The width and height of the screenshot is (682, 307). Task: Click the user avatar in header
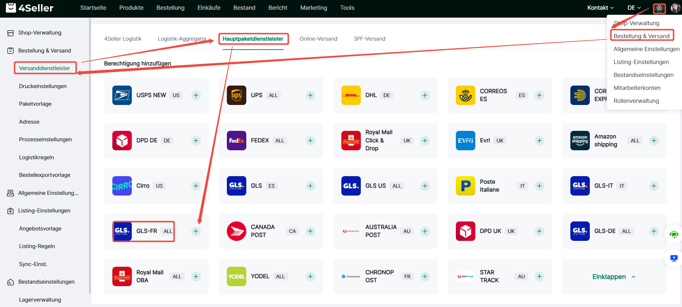point(676,8)
